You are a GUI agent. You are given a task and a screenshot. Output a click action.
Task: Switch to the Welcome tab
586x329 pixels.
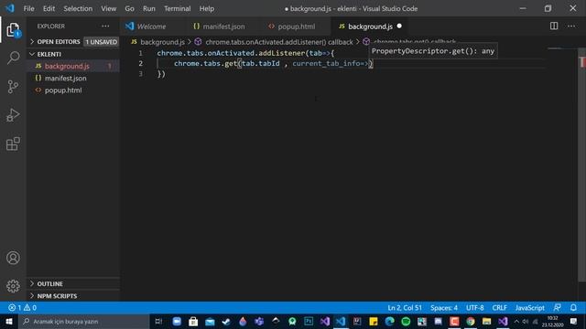click(151, 27)
